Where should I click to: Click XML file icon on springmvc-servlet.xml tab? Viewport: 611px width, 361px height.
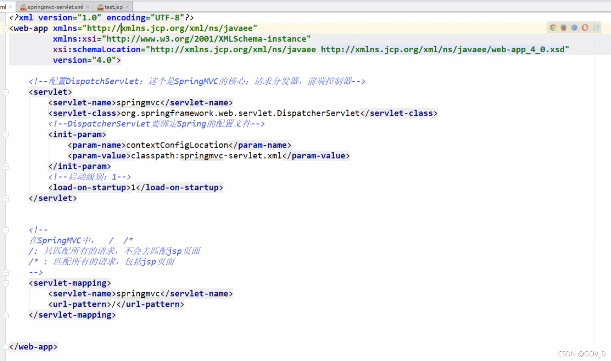23,7
